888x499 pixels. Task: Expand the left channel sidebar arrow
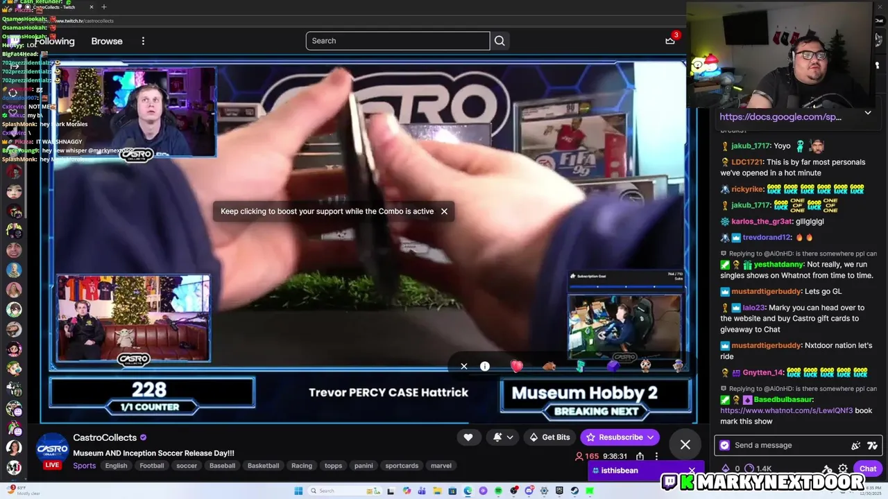[13, 66]
